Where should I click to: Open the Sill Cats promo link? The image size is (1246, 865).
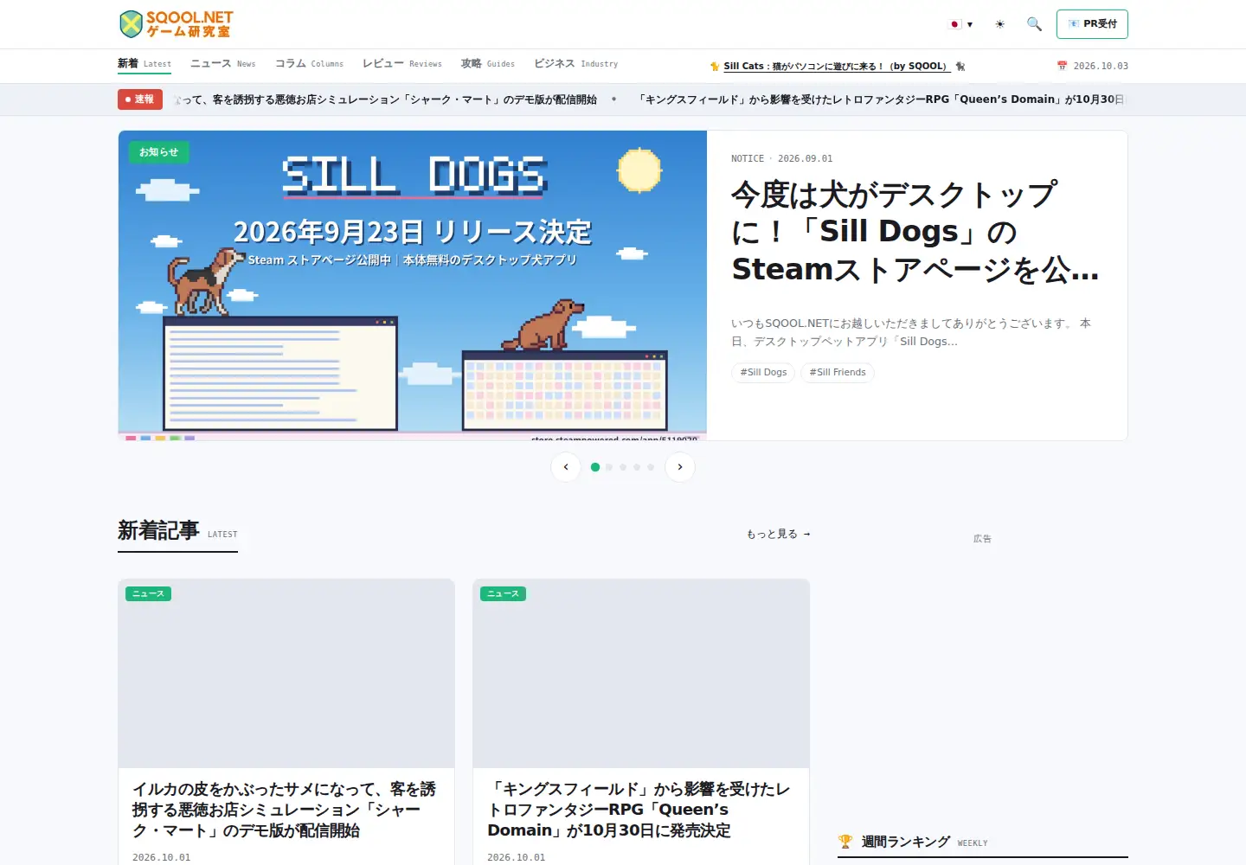[x=836, y=66]
